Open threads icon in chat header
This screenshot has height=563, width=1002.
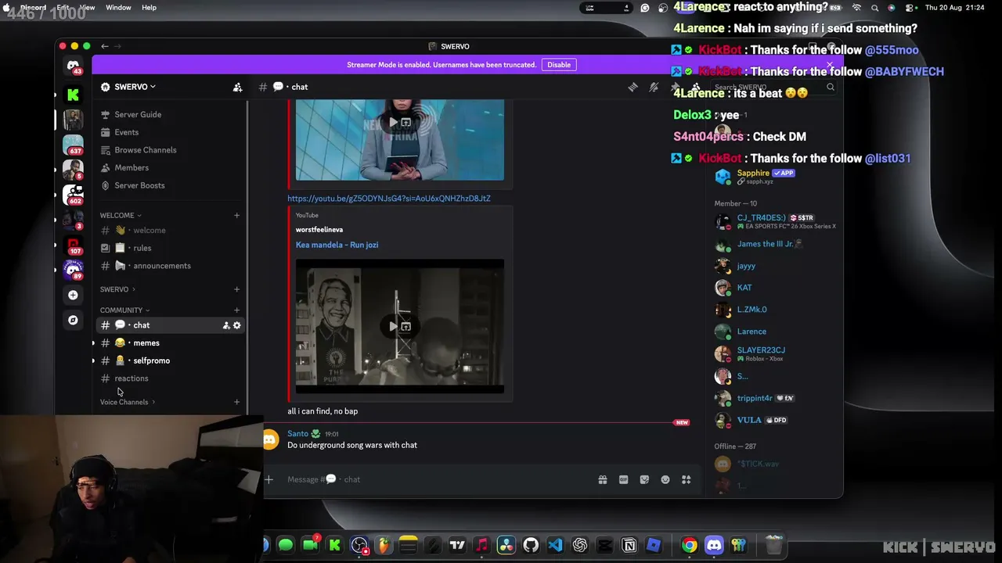click(x=633, y=87)
